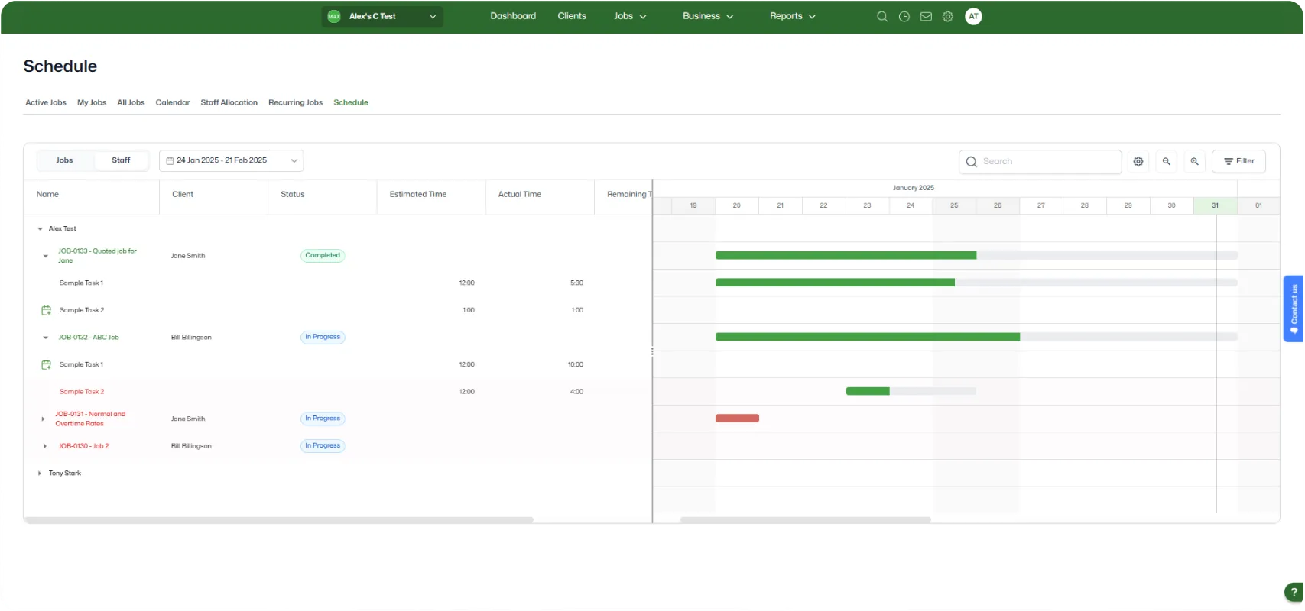Click the short green Sample Task 2 bar

(x=868, y=391)
